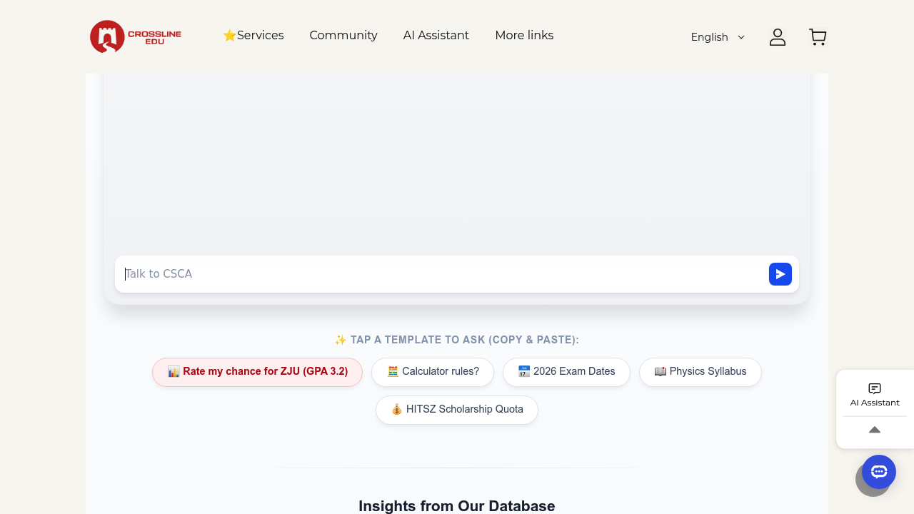Select the Calculator rules? template
The image size is (914, 514).
433,372
